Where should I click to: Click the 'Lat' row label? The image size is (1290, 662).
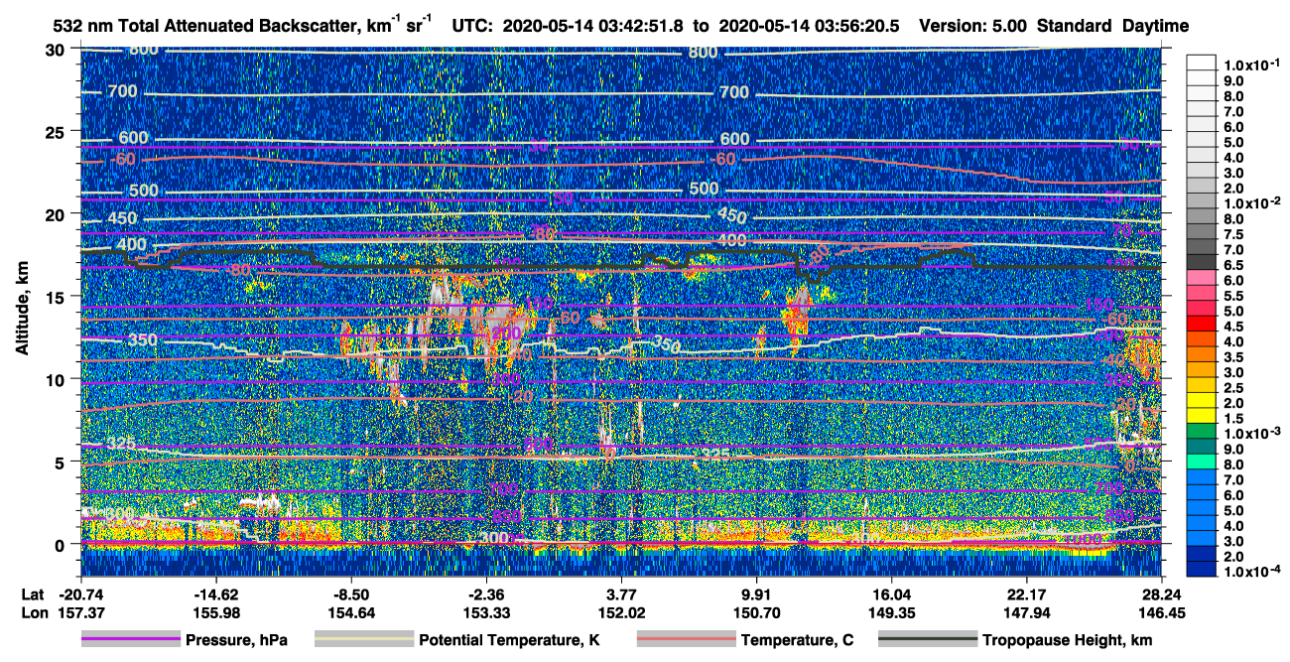point(33,596)
